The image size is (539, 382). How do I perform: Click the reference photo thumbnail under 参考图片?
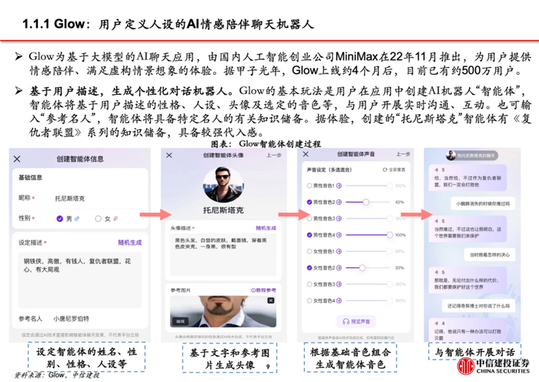click(223, 311)
